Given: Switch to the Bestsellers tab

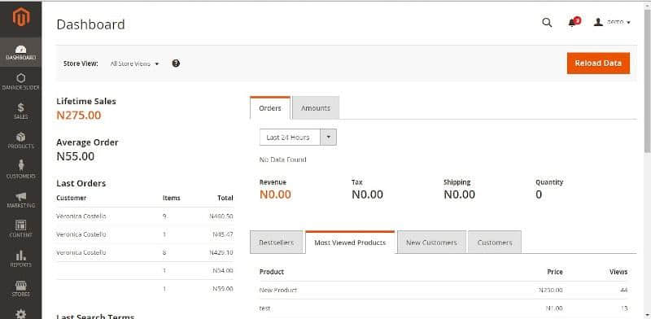Looking at the screenshot, I should (276, 243).
